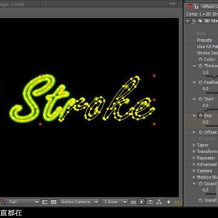Click the Reset Exposure icon
Screen dimensions: 218x218
[168, 202]
